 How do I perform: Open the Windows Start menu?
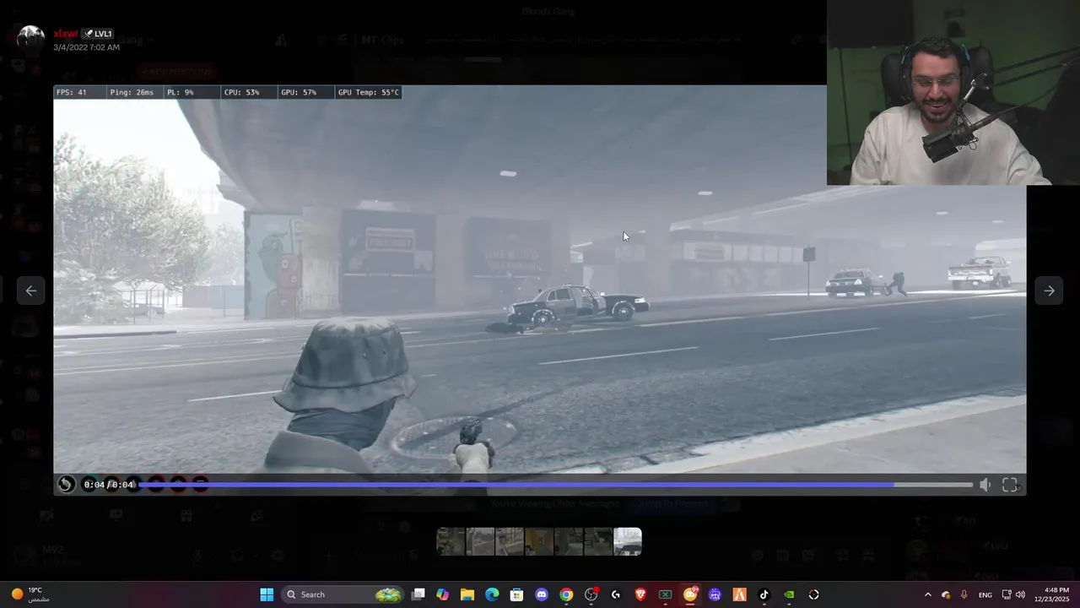[x=267, y=594]
